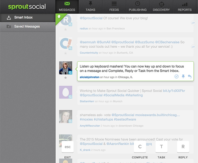198x163 pixels.
Task: Click the @CBechervaise mention
Action: pos(167,42)
